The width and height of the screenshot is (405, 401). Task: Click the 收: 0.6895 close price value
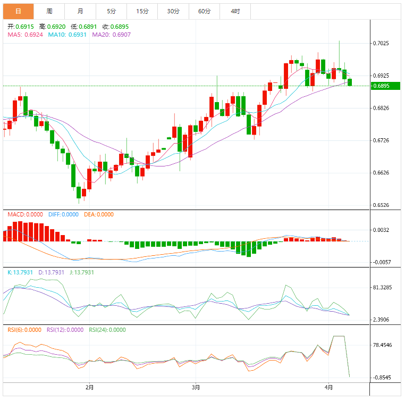(115, 27)
